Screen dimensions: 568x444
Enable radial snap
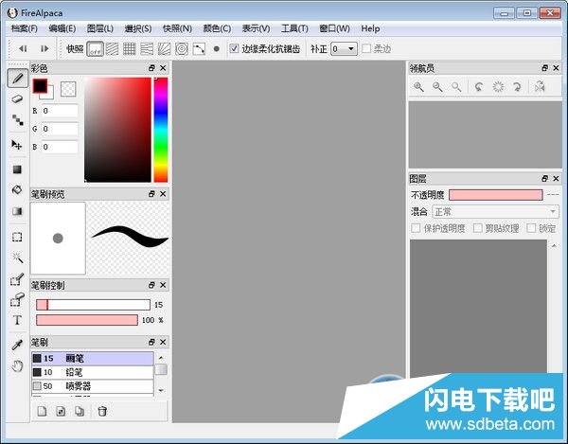tap(164, 49)
